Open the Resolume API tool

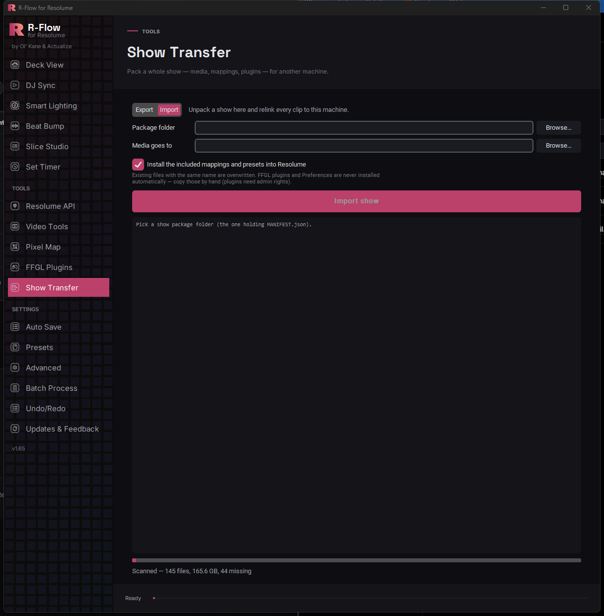pos(59,206)
